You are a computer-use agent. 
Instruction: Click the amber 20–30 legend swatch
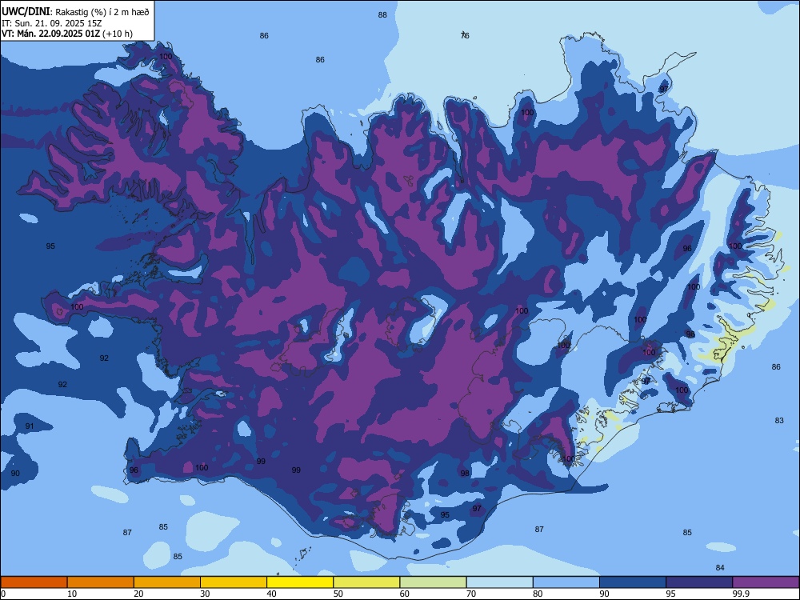(167, 582)
